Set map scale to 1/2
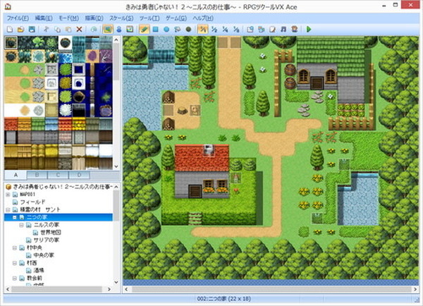 [x=214, y=29]
